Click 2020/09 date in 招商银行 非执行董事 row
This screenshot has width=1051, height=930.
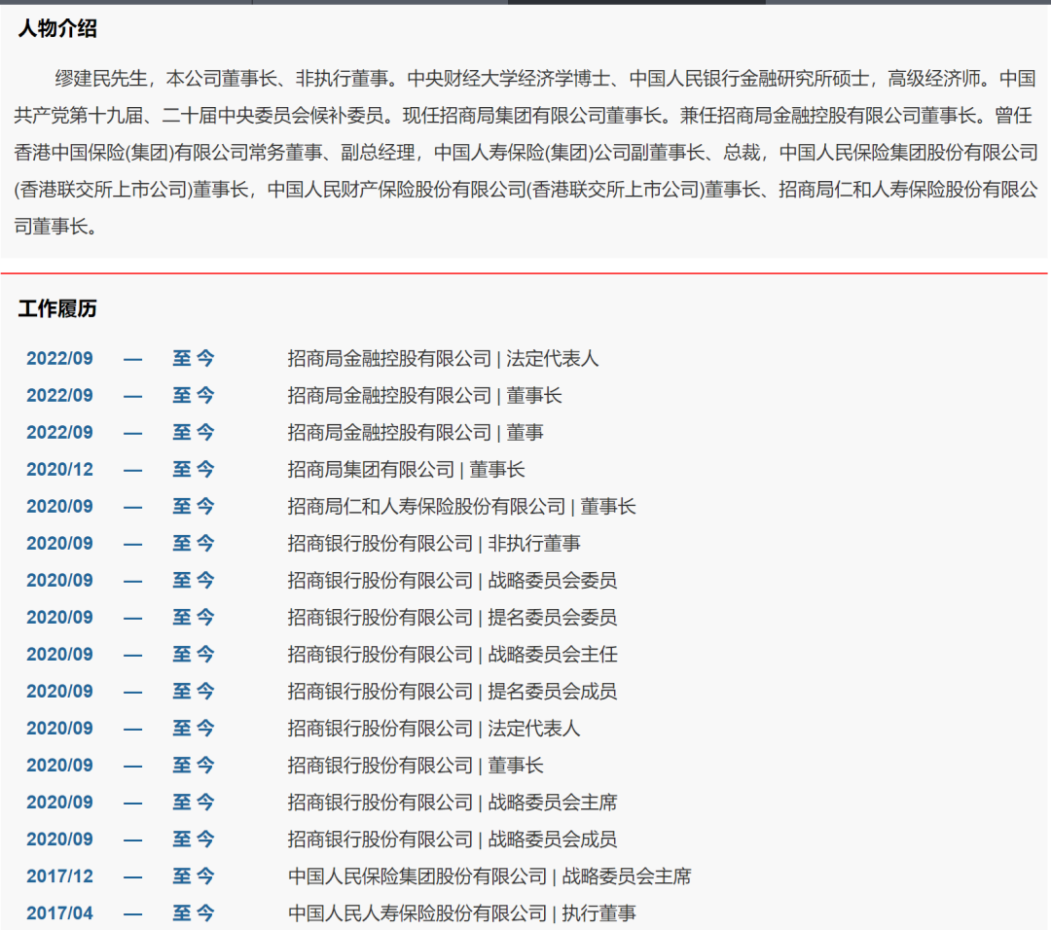tap(59, 544)
